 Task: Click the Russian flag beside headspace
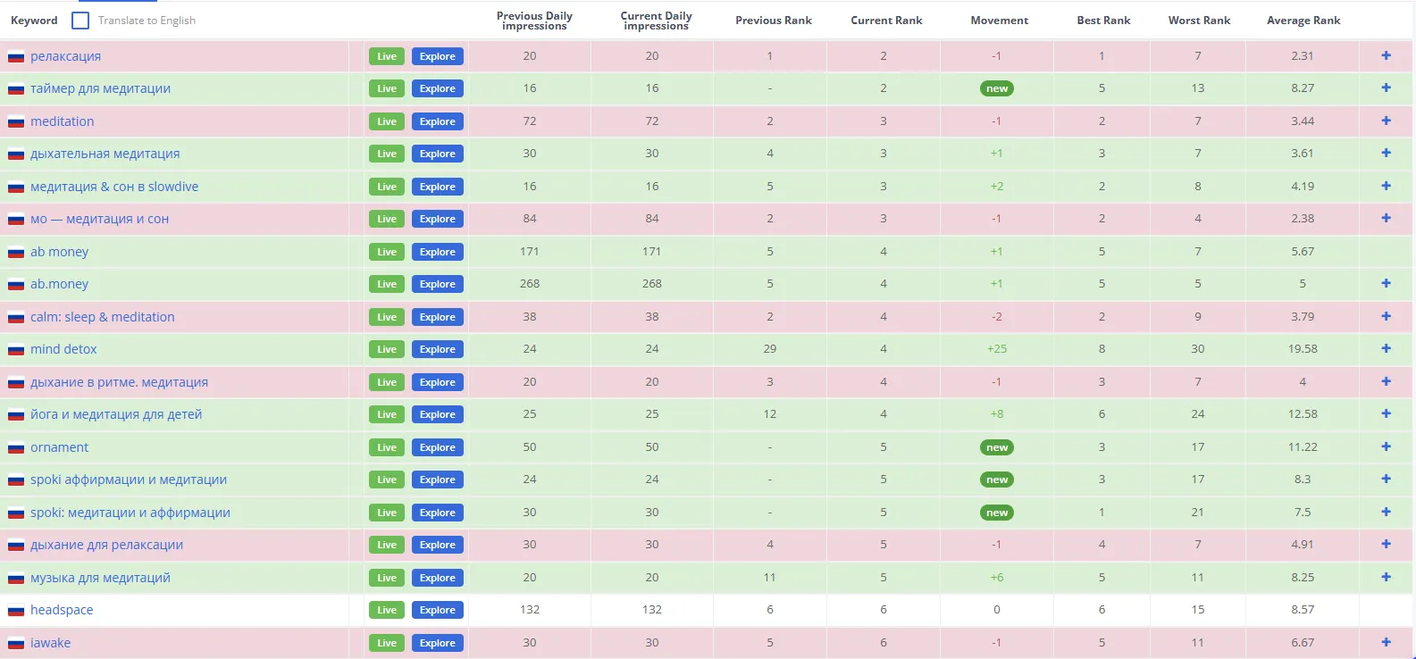16,611
